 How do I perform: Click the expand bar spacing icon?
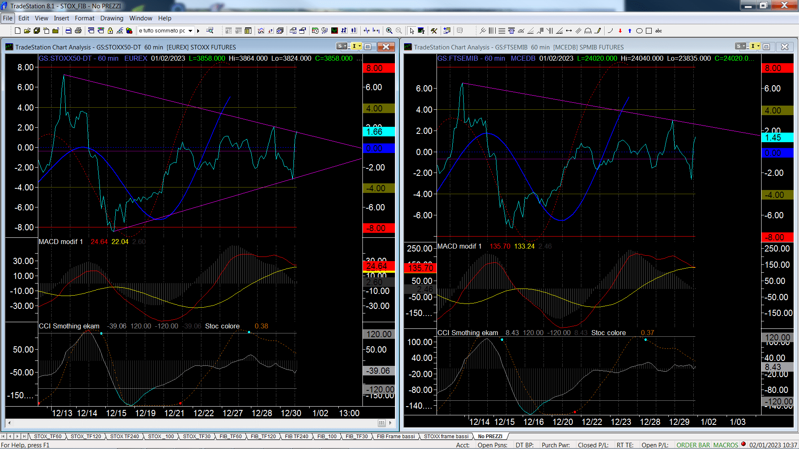click(376, 31)
